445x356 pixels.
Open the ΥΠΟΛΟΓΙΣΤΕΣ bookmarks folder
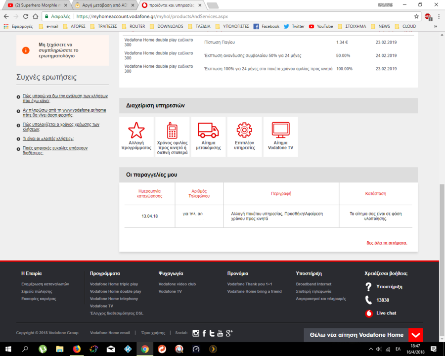232,26
